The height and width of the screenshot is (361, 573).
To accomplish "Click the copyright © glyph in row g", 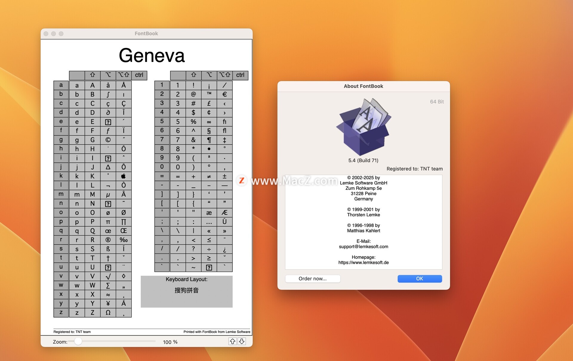I will [x=108, y=140].
